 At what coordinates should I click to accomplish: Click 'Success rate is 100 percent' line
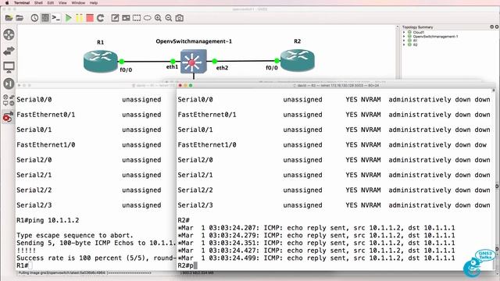click(96, 258)
